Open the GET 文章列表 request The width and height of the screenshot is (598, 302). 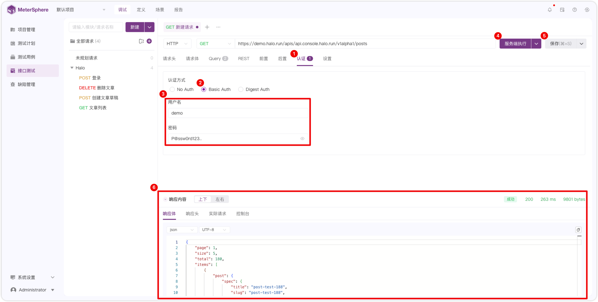point(93,108)
